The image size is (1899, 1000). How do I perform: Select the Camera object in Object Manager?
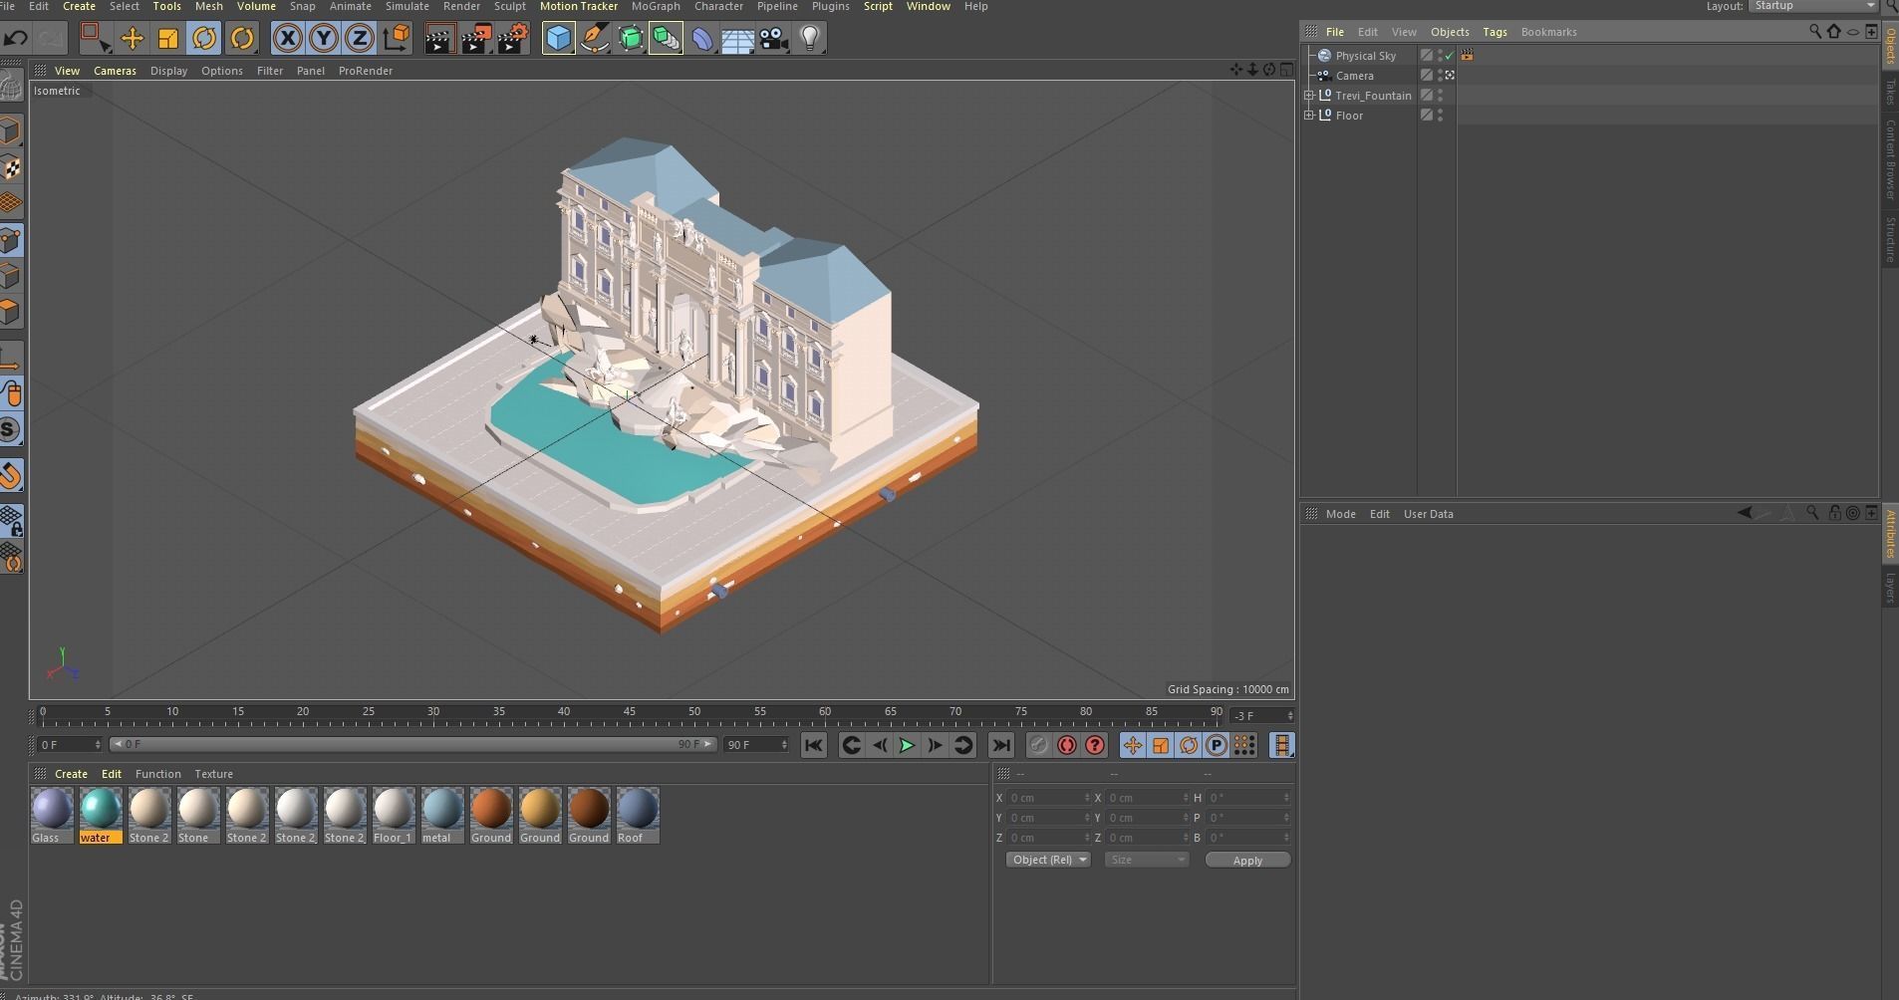(1354, 76)
